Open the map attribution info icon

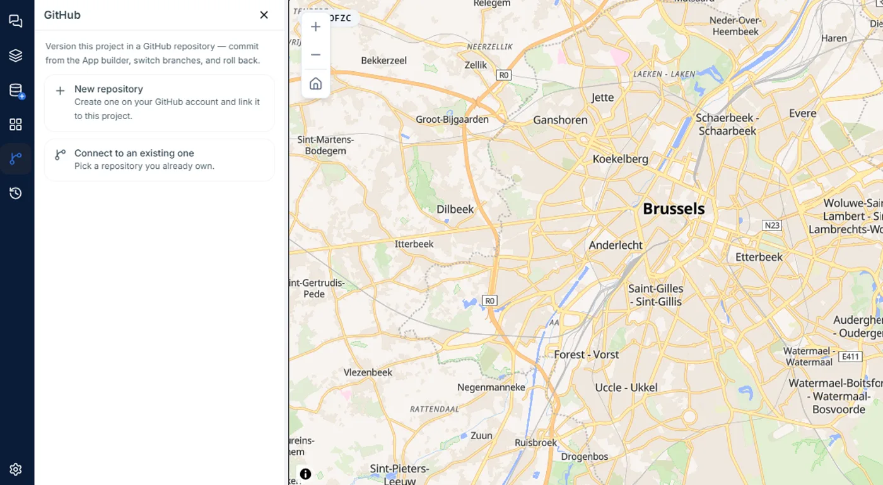[x=305, y=474]
